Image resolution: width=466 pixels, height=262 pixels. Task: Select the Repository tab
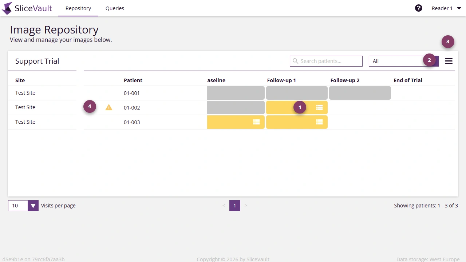click(78, 8)
